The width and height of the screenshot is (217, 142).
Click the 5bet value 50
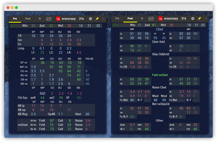[87, 114]
